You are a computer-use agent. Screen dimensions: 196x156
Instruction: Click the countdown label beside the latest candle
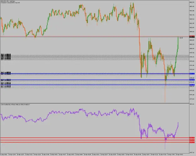181,38
